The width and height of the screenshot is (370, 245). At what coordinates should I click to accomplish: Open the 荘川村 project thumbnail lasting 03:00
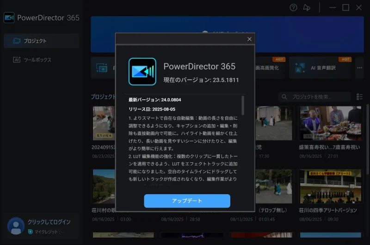tap(104, 186)
